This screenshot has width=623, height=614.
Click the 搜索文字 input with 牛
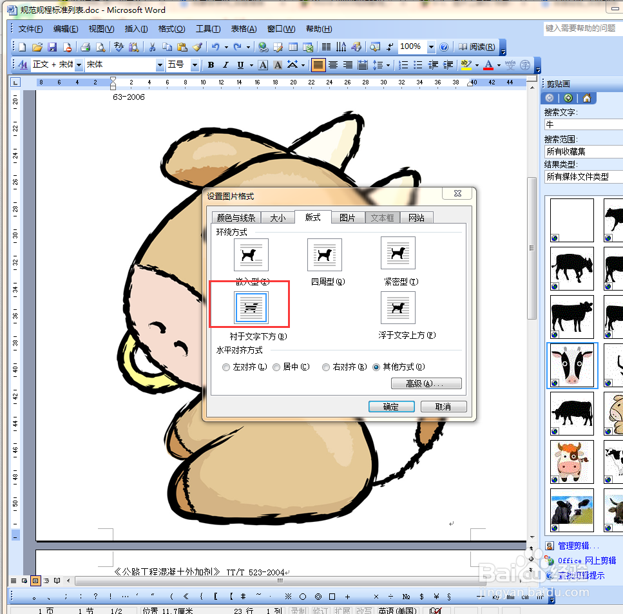pyautogui.click(x=584, y=124)
